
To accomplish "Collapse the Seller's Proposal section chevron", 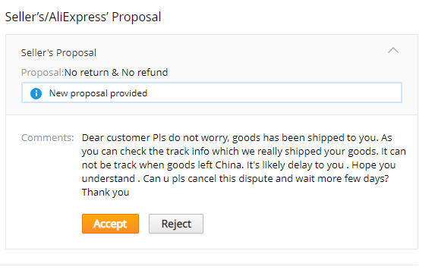I will coord(393,51).
